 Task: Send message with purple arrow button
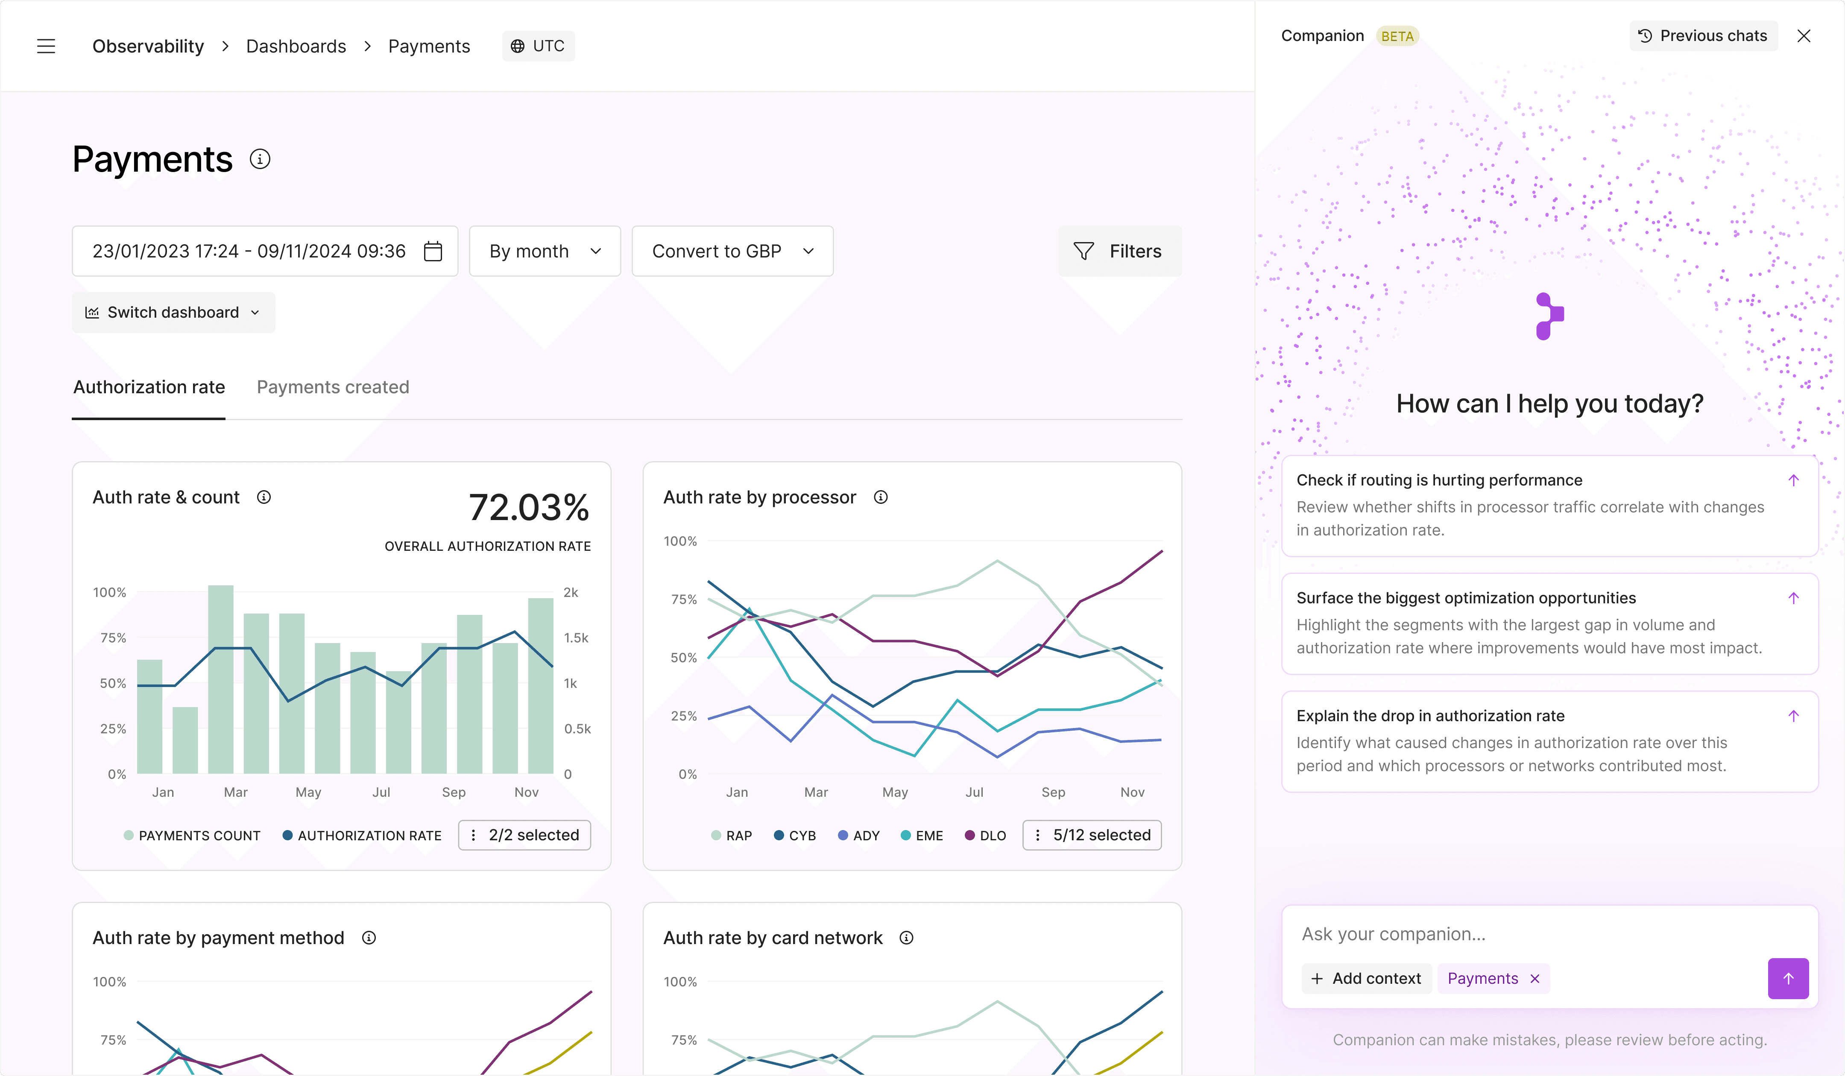click(1787, 978)
